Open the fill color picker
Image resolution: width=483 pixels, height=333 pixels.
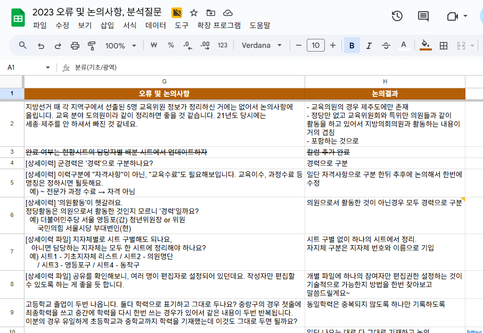pyautogui.click(x=425, y=46)
